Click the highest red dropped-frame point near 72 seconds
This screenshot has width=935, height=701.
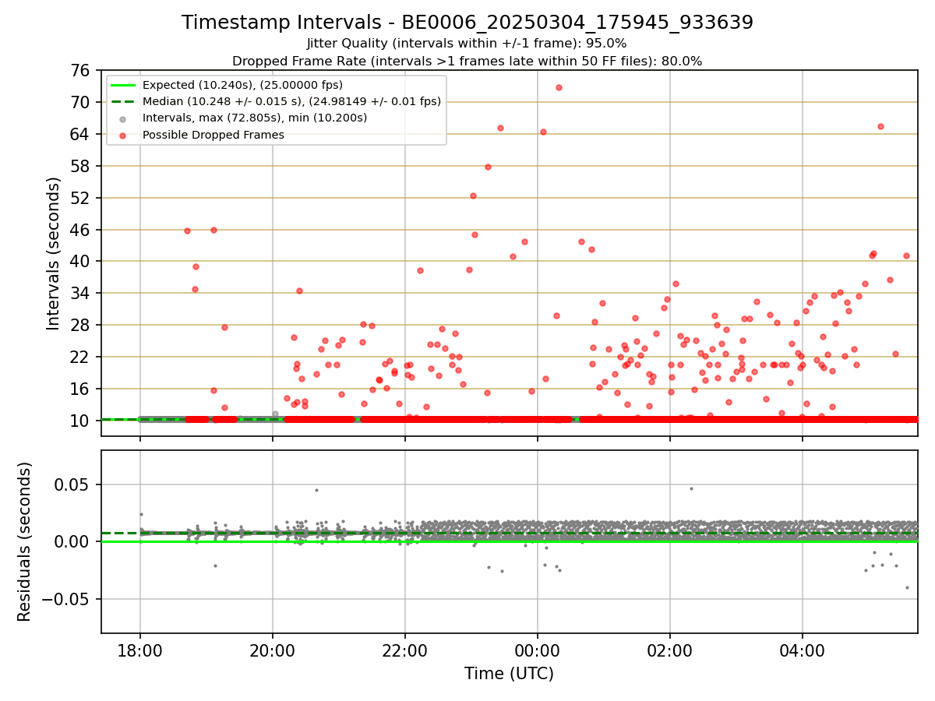click(559, 87)
